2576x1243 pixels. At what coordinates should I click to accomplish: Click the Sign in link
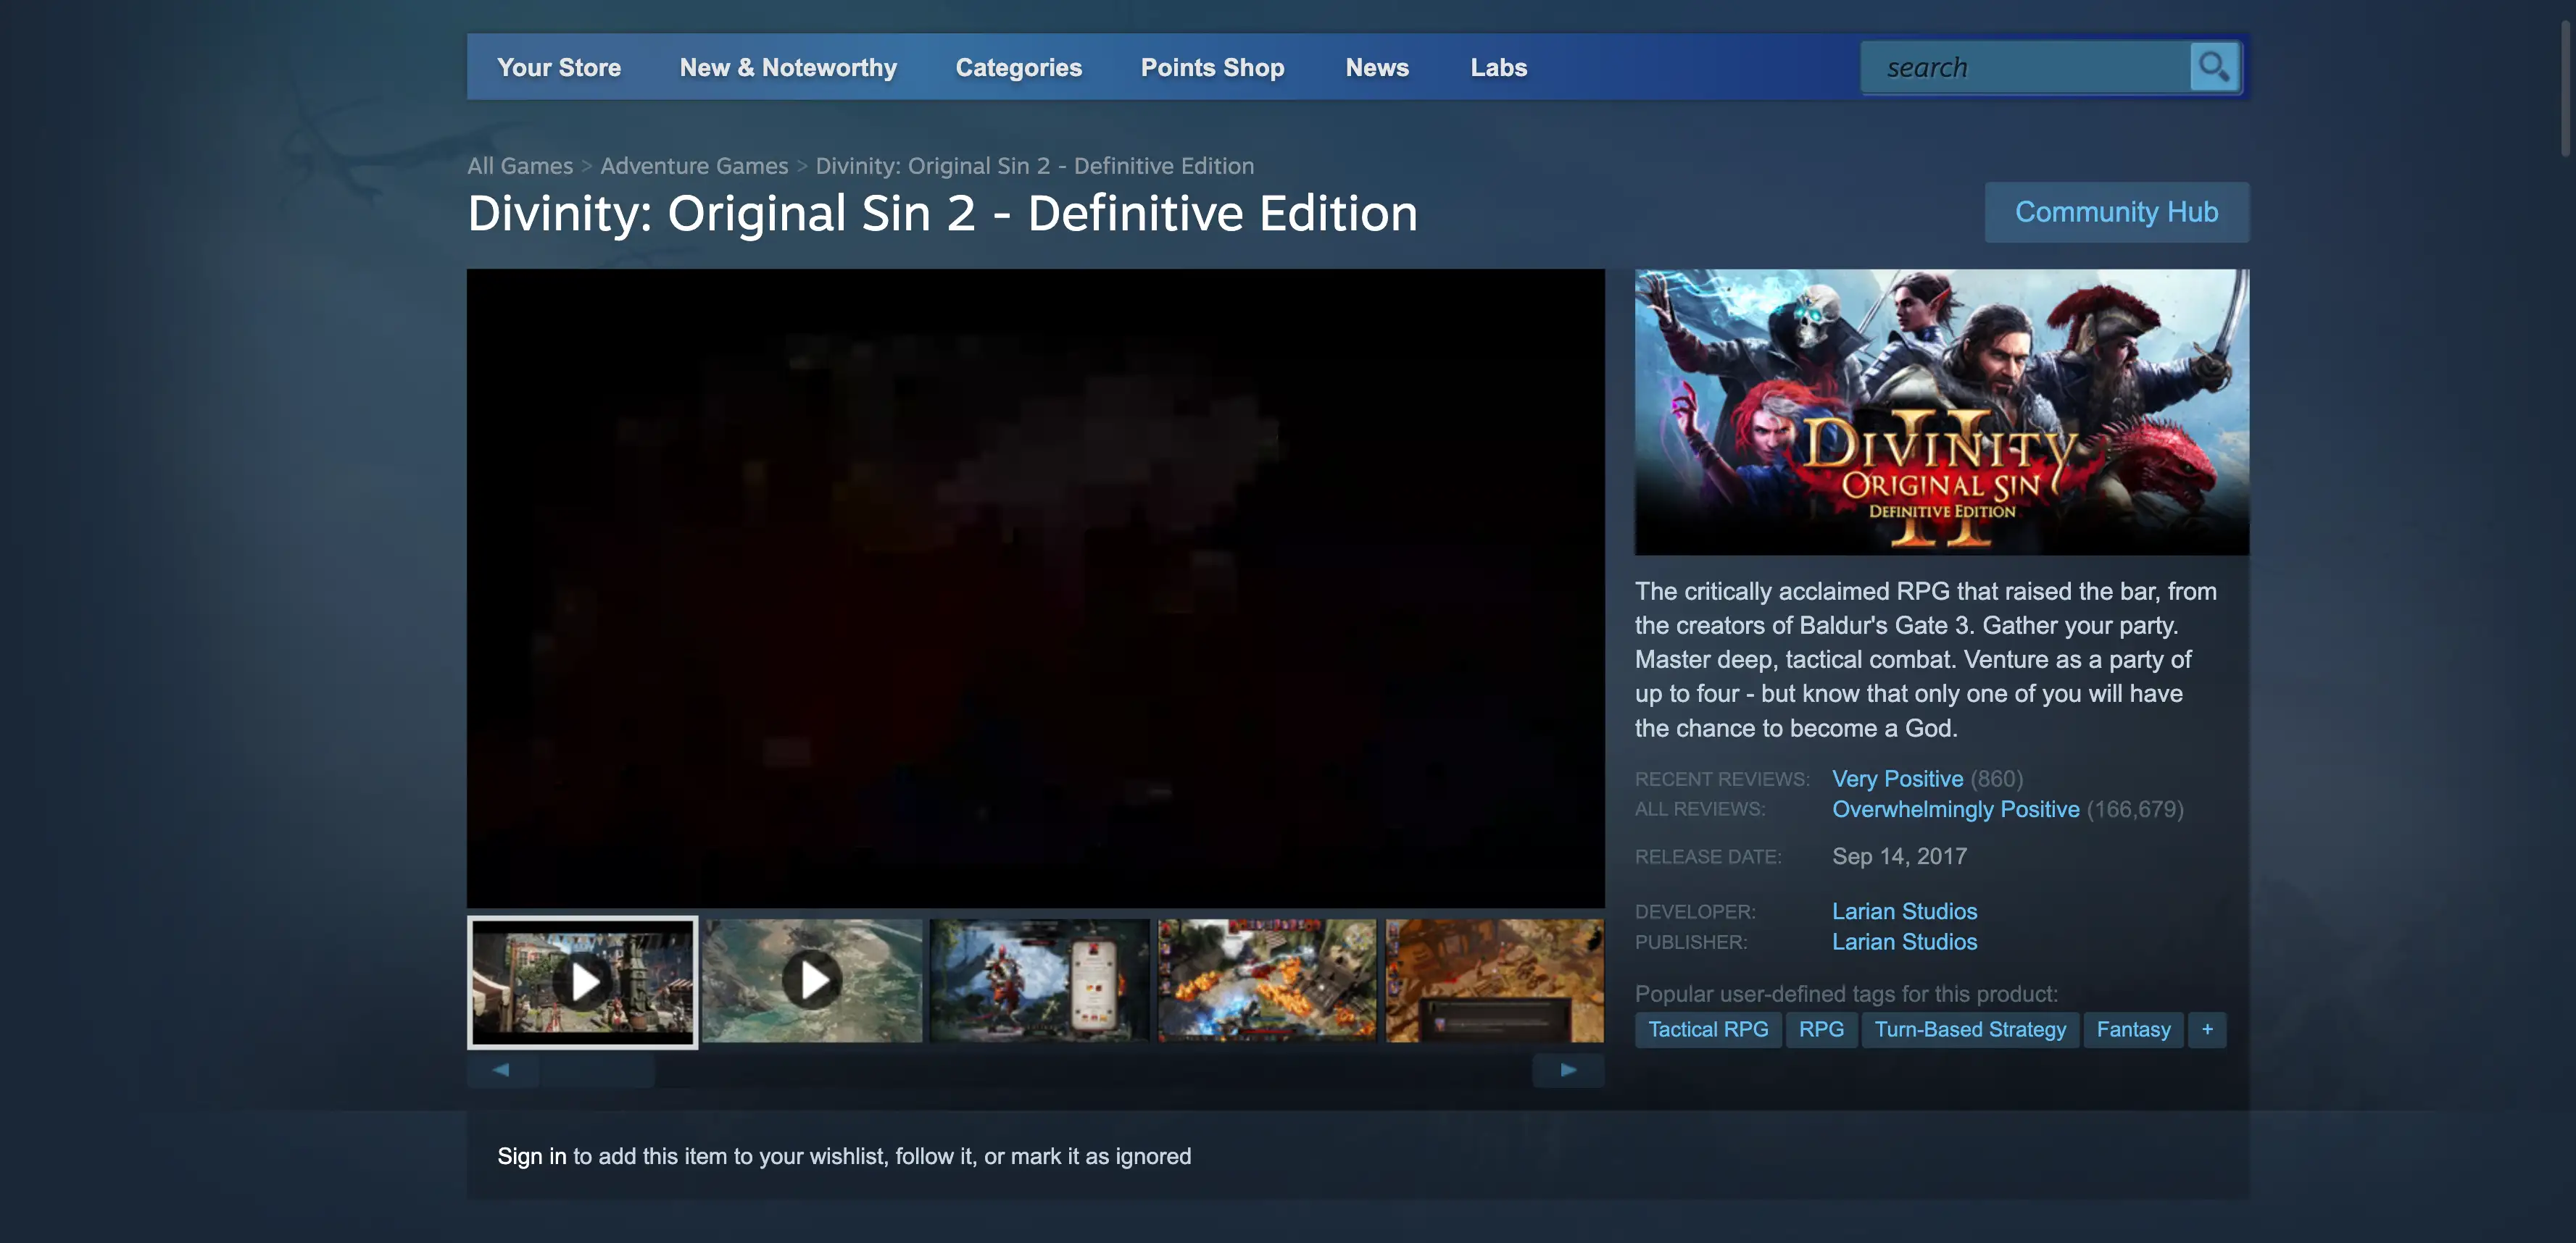[x=532, y=1156]
